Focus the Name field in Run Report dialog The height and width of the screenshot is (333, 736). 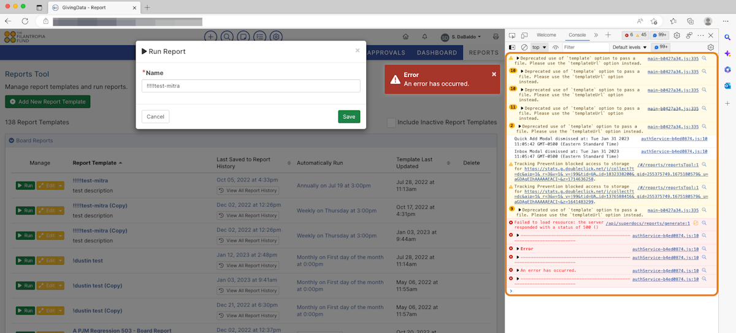pos(251,86)
